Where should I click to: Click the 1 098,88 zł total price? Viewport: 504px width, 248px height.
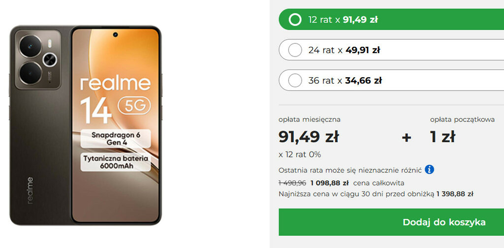pyautogui.click(x=329, y=183)
